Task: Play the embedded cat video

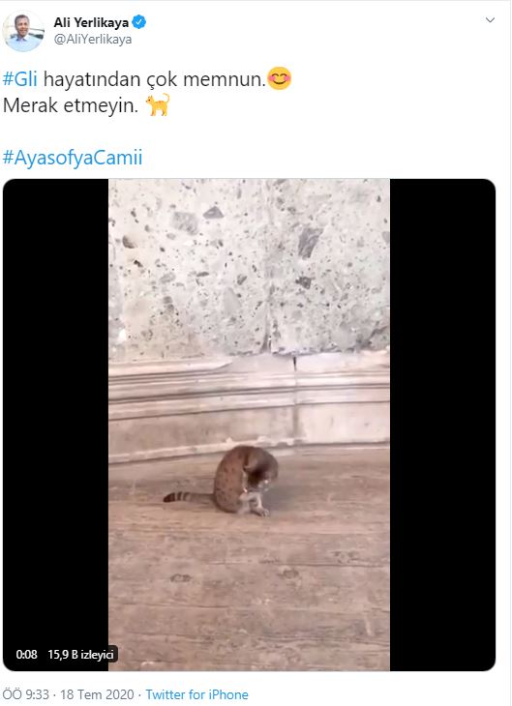Action: click(x=250, y=425)
